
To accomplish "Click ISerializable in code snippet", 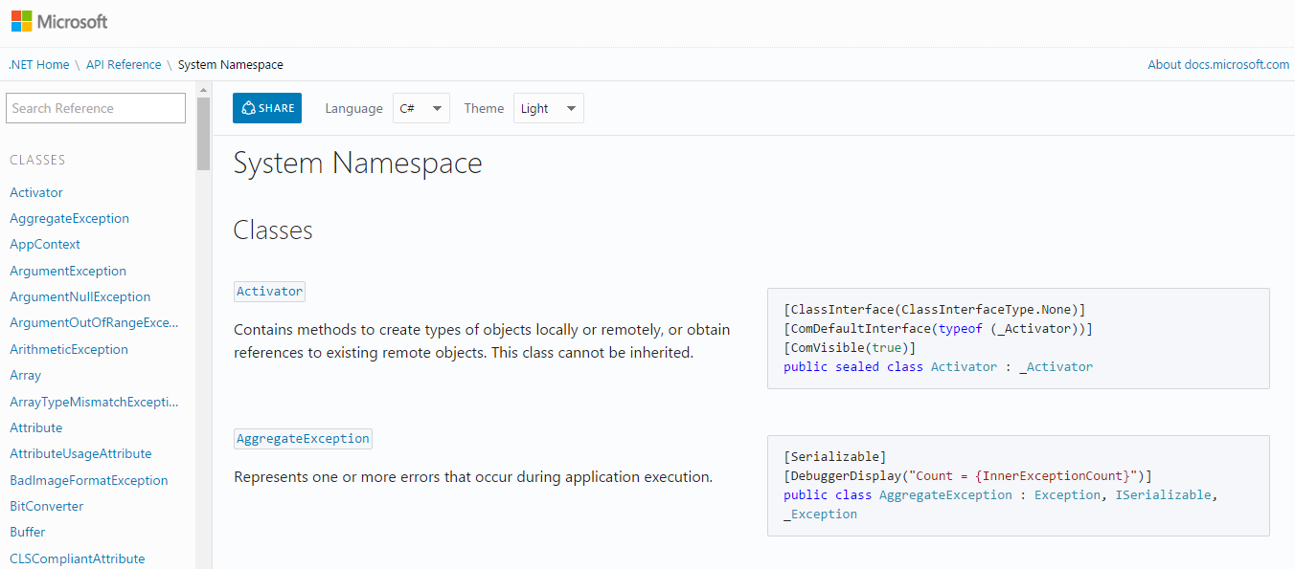I will click(x=1165, y=494).
